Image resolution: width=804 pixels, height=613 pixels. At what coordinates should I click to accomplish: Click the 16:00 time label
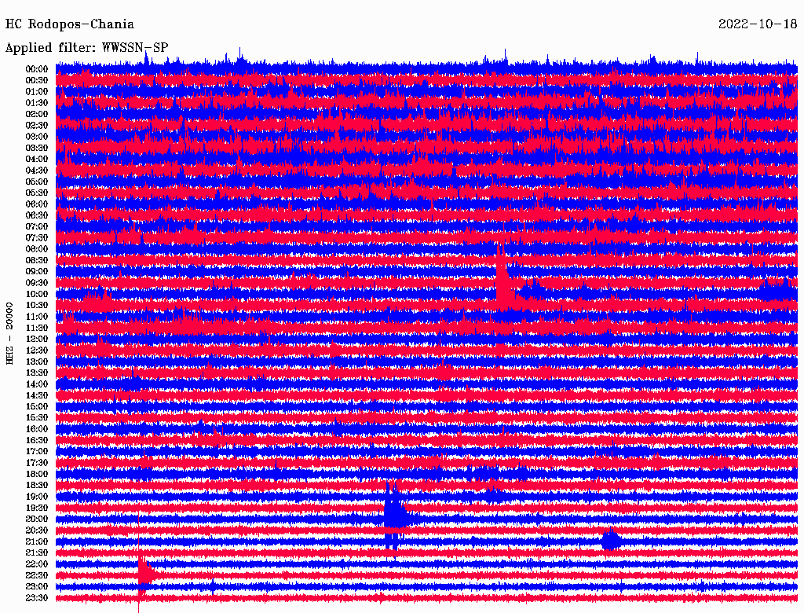click(x=37, y=429)
